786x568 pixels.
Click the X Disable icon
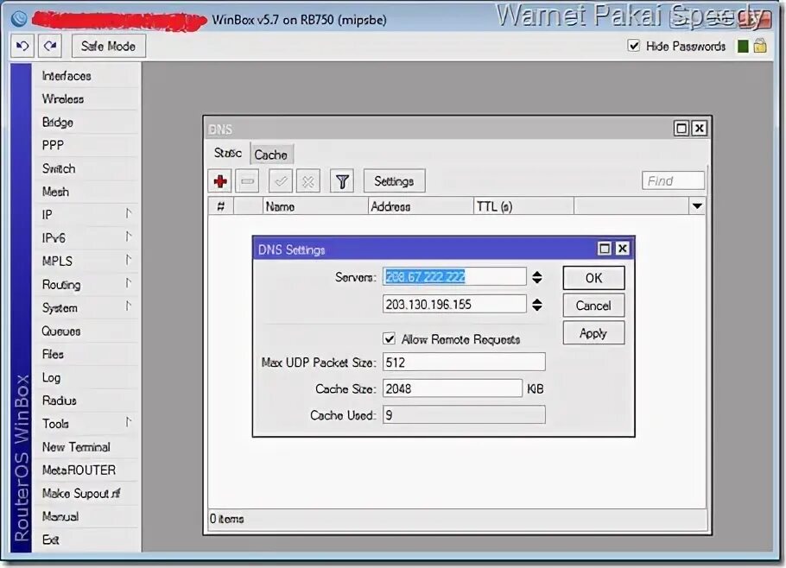click(x=307, y=181)
